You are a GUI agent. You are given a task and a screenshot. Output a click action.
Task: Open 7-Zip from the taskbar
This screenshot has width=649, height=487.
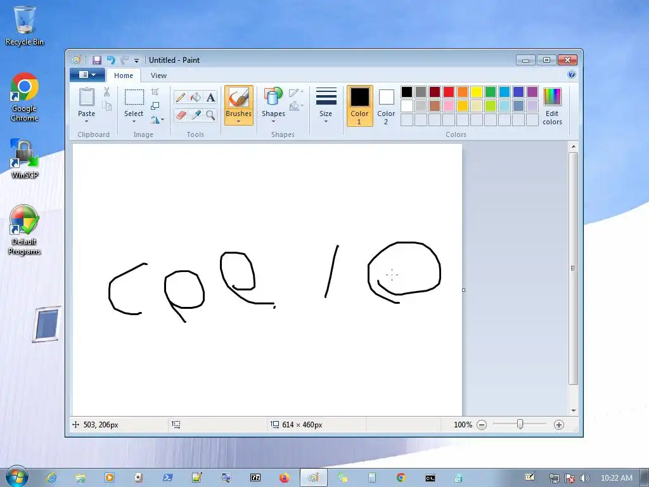[x=255, y=478]
